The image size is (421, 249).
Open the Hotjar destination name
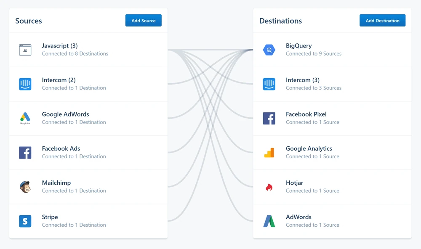click(294, 183)
